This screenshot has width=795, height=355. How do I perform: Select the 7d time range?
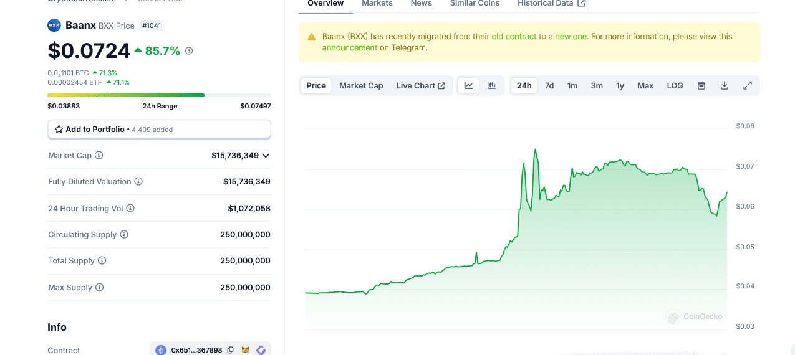(549, 85)
